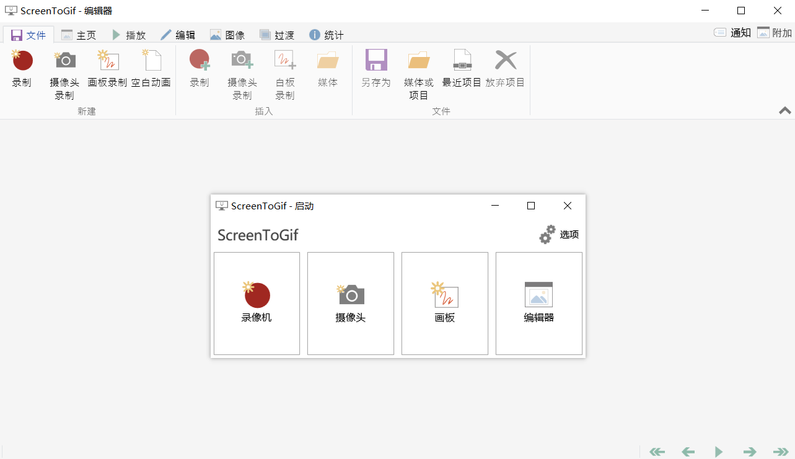Switch to the 文件 ribbon tab
The width and height of the screenshot is (795, 459).
coord(29,35)
